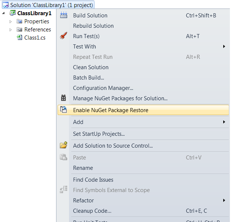The height and width of the screenshot is (222, 231).
Task: Choose Find Code Issues
Action: click(x=143, y=180)
